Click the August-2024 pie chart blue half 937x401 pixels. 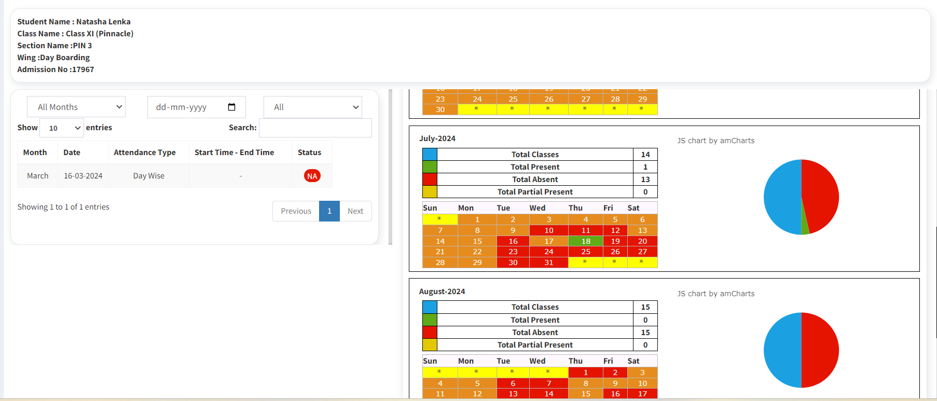[x=781, y=350]
